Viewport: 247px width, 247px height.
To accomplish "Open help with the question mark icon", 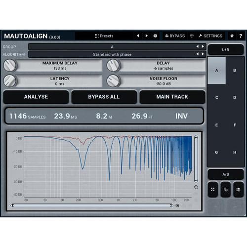I will point(241,36).
